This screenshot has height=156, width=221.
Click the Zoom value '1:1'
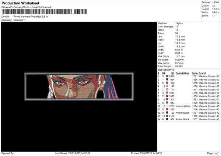[x=214, y=15]
